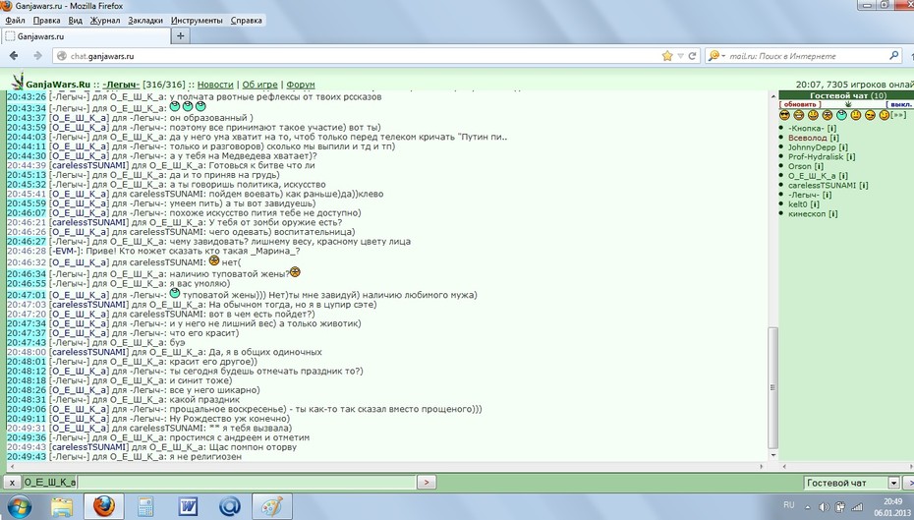Expand more smileys with the [>>] link

(899, 115)
